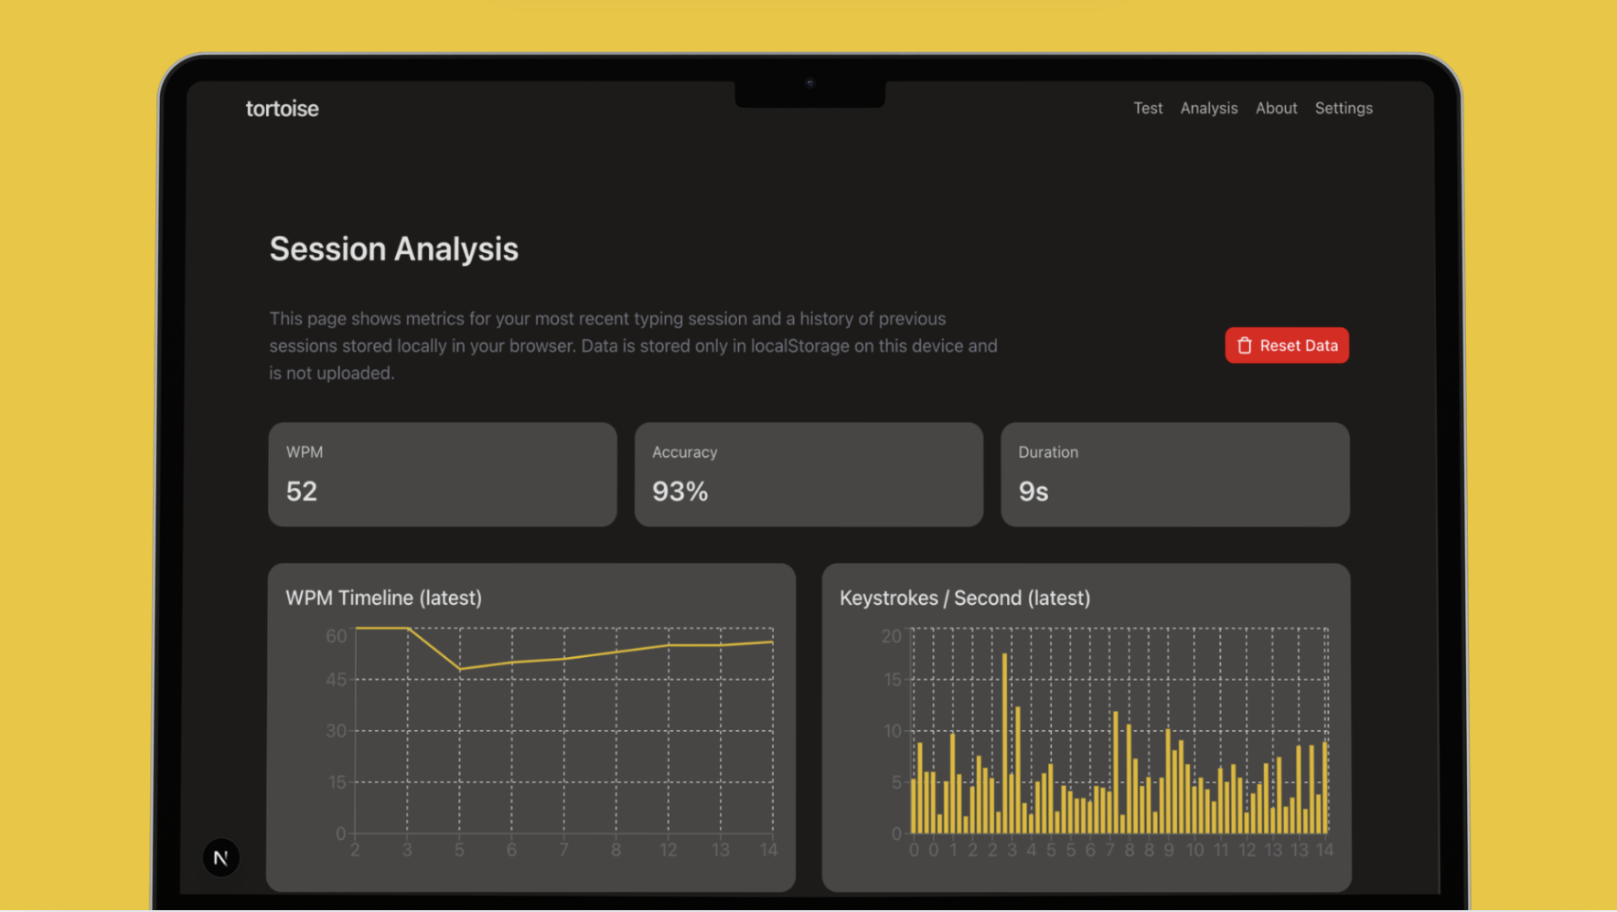Image resolution: width=1617 pixels, height=912 pixels.
Task: Click the Keystrokes / Second (latest) title
Action: click(964, 598)
